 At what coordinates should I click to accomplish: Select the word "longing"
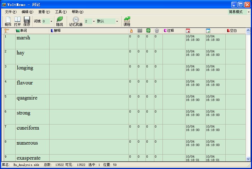click(25, 68)
